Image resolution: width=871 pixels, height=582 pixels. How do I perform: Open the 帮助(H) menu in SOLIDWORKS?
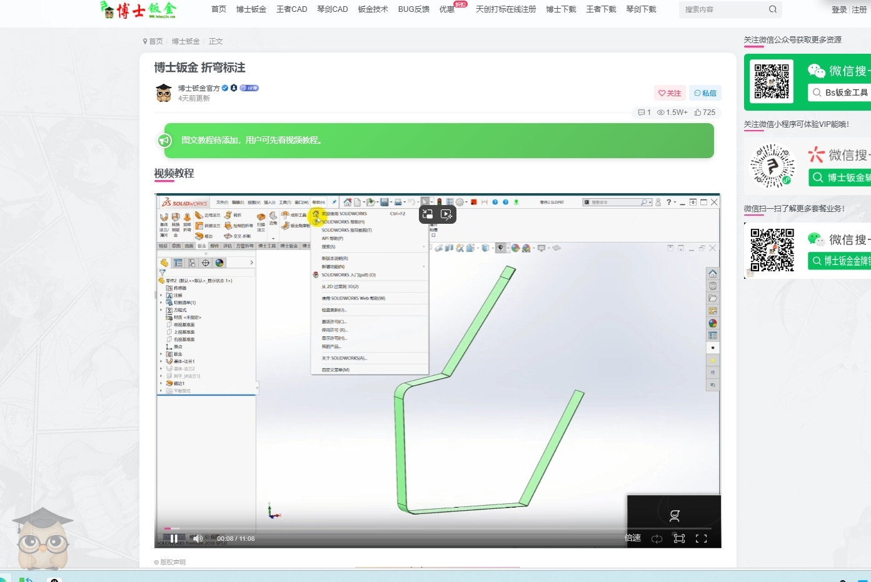click(318, 203)
